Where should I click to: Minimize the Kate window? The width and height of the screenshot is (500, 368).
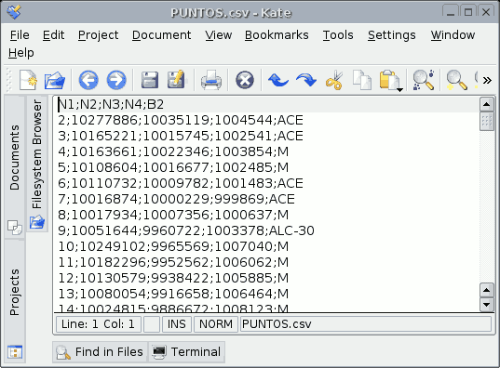tap(451, 12)
